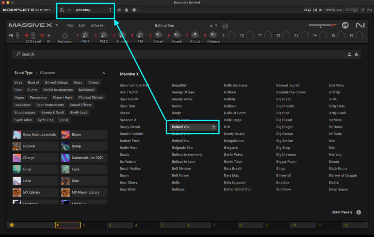Filter by Bowed Strings tag
The width and height of the screenshot is (374, 237).
pos(56,82)
